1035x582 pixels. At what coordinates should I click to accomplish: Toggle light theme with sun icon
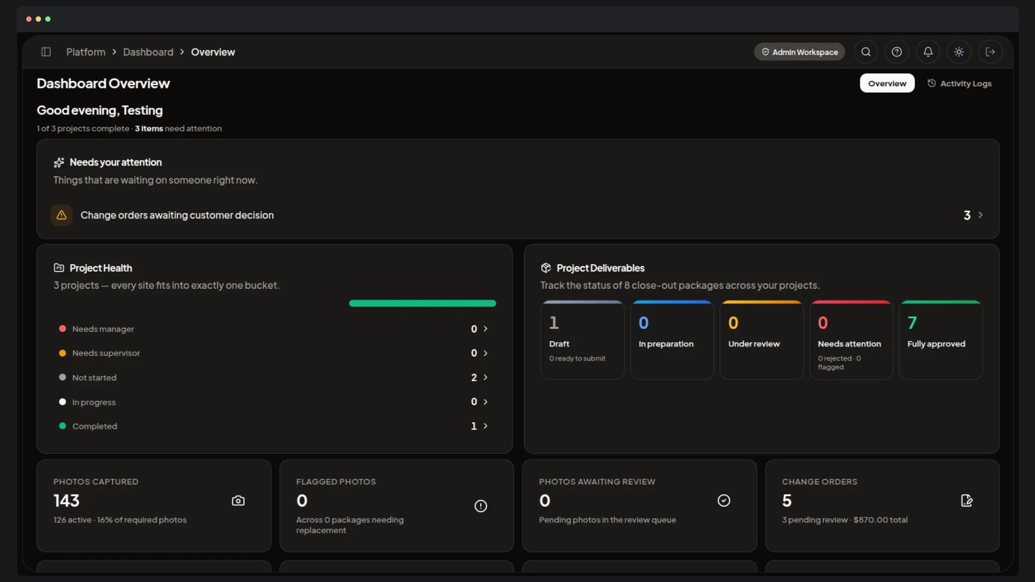(959, 52)
